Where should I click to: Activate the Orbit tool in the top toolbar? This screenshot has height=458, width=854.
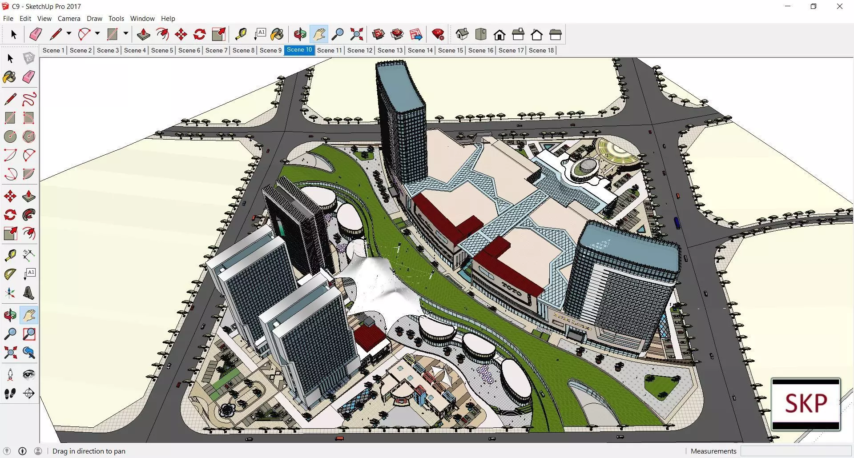click(300, 34)
